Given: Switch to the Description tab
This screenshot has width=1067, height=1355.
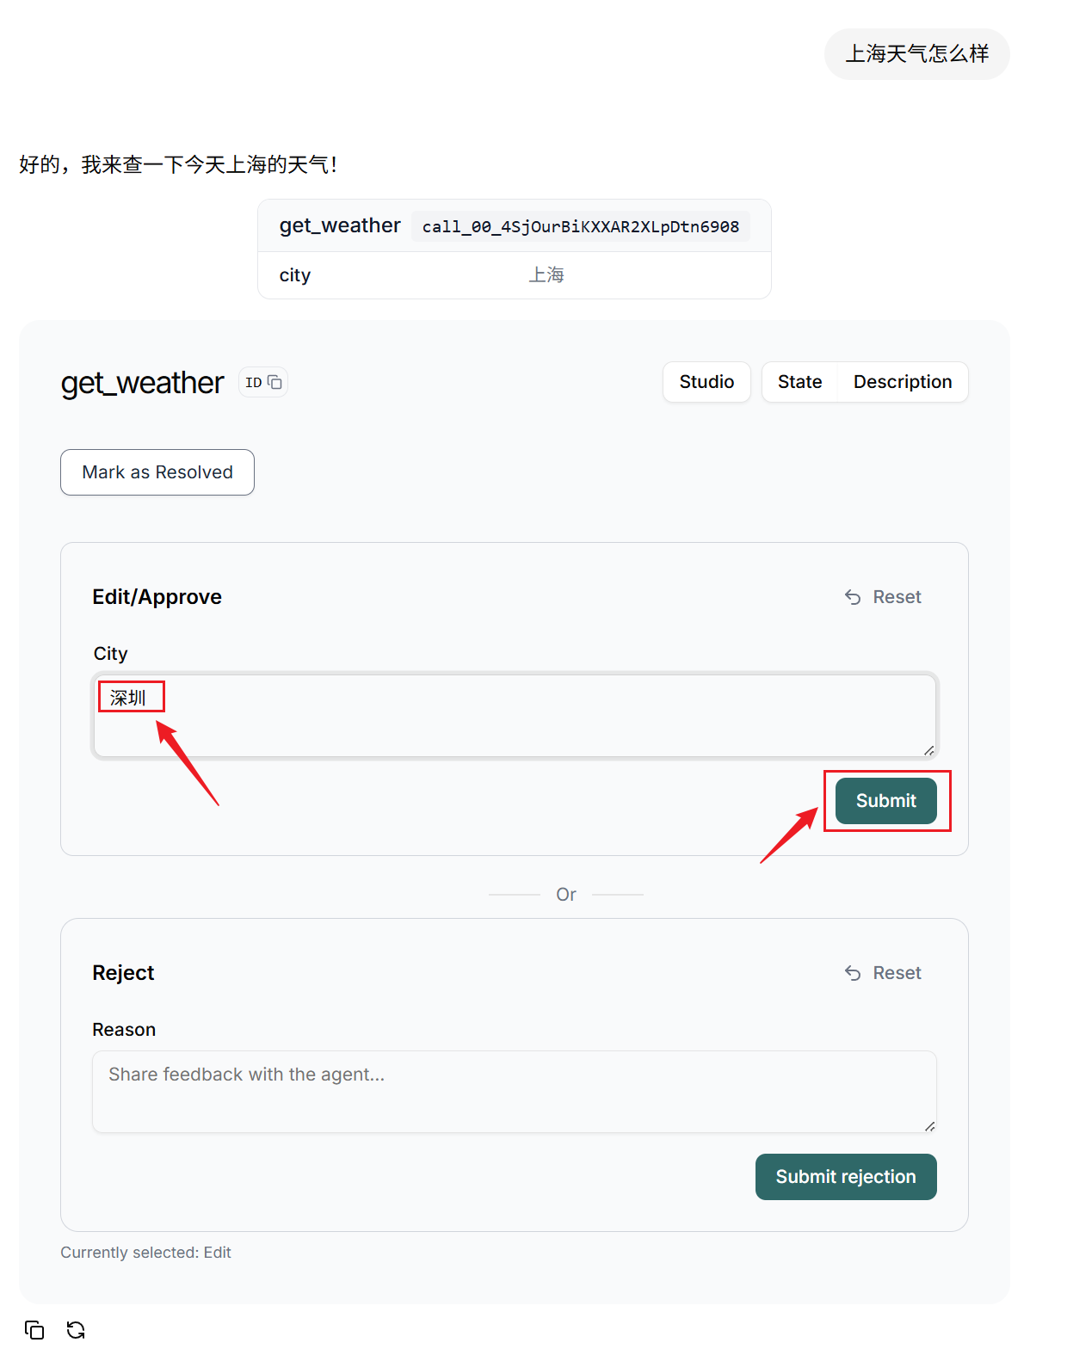Looking at the screenshot, I should [903, 382].
